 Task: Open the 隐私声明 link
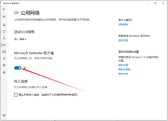pos(123,74)
